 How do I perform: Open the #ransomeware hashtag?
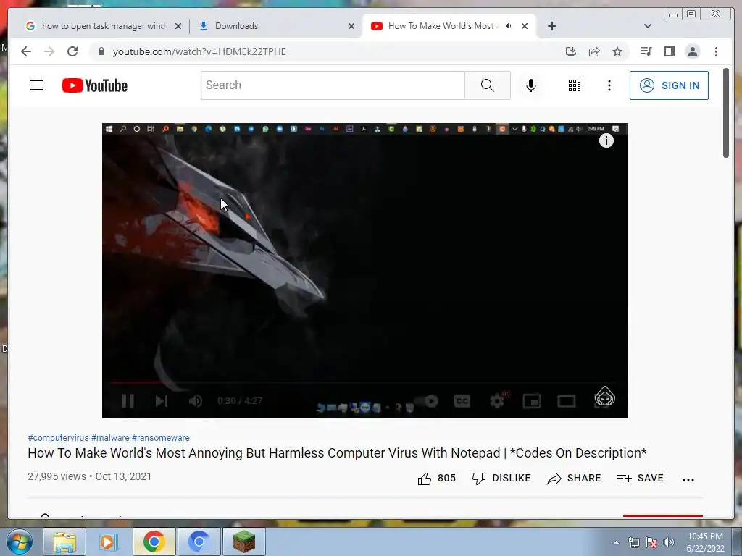(160, 438)
